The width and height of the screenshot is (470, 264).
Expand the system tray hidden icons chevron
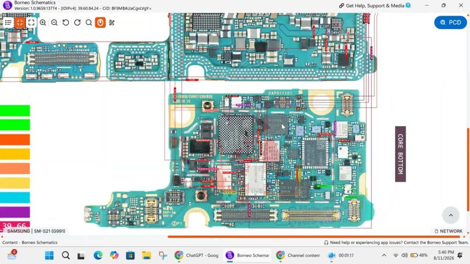pos(384,255)
